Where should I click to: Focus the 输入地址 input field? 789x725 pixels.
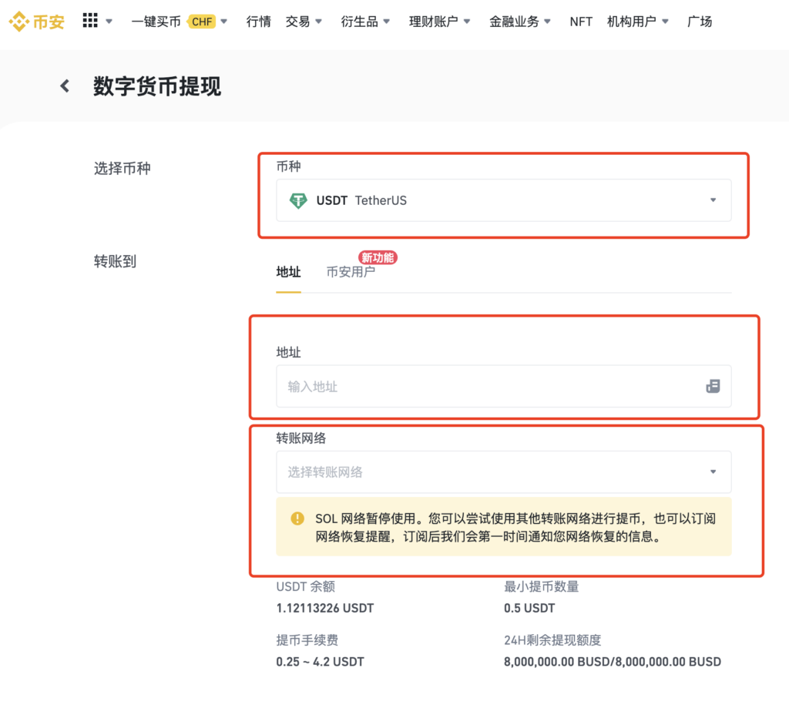[x=504, y=387]
